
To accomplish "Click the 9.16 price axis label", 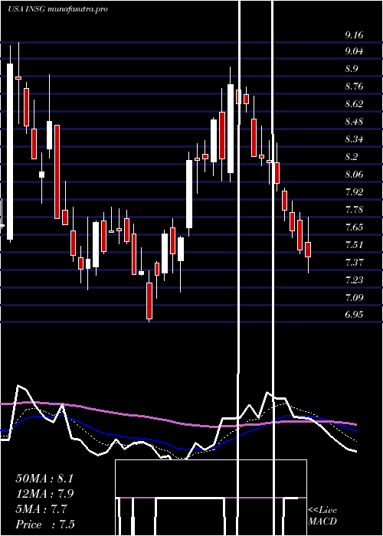I will pyautogui.click(x=354, y=35).
